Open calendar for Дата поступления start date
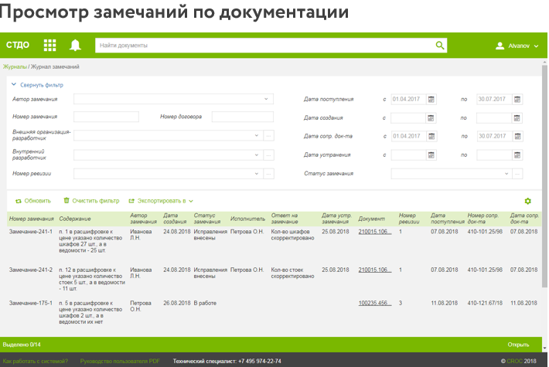This screenshot has height=367, width=549. [431, 100]
